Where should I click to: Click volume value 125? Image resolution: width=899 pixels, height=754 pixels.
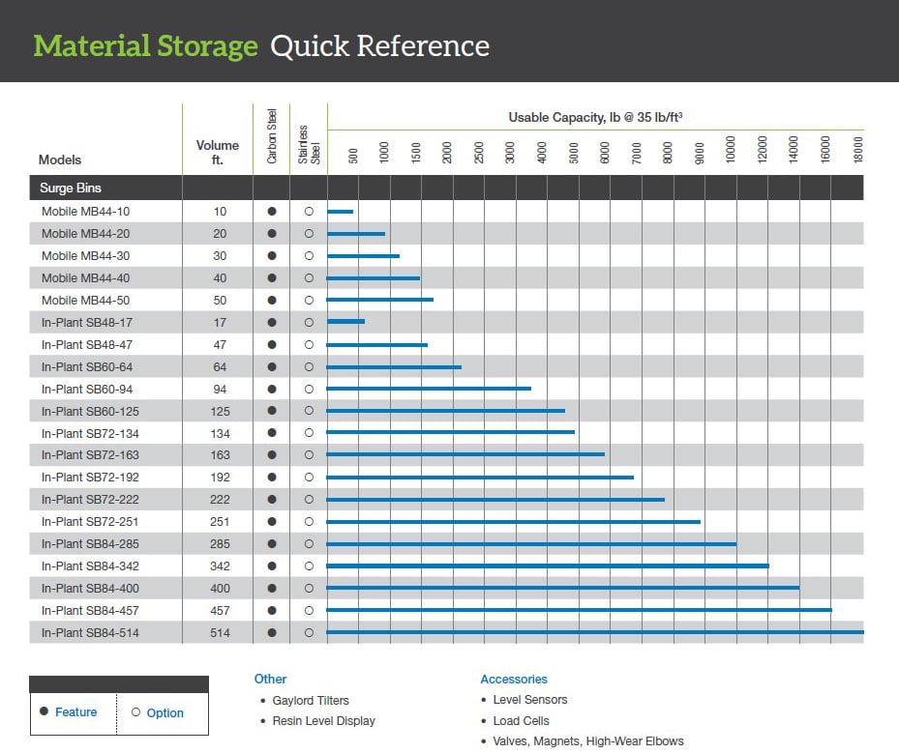click(x=220, y=411)
